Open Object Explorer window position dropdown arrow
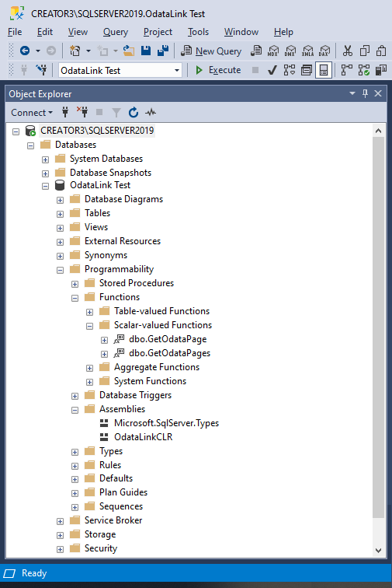This screenshot has width=392, height=588. (352, 93)
